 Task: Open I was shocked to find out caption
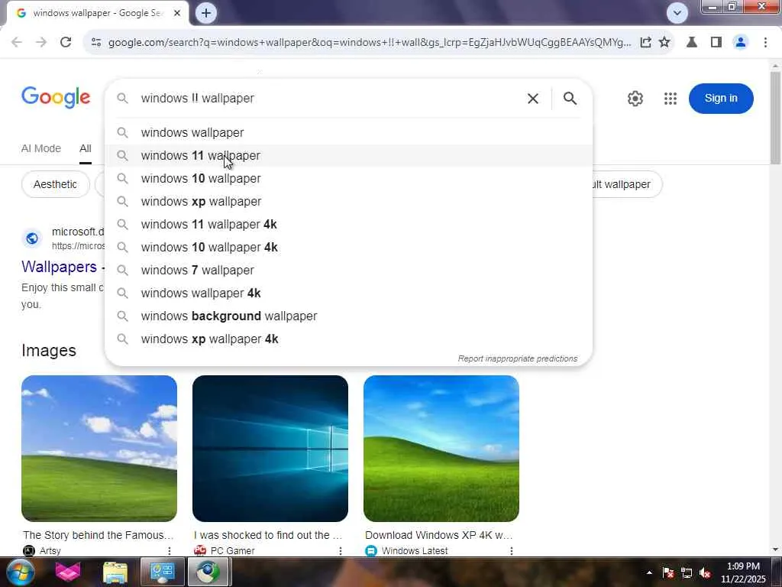click(x=268, y=535)
